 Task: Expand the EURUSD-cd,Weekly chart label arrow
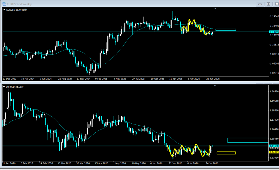4,10
